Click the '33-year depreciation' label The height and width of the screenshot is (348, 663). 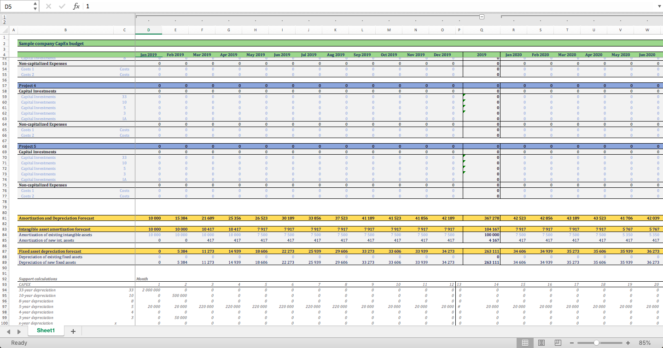coord(65,290)
